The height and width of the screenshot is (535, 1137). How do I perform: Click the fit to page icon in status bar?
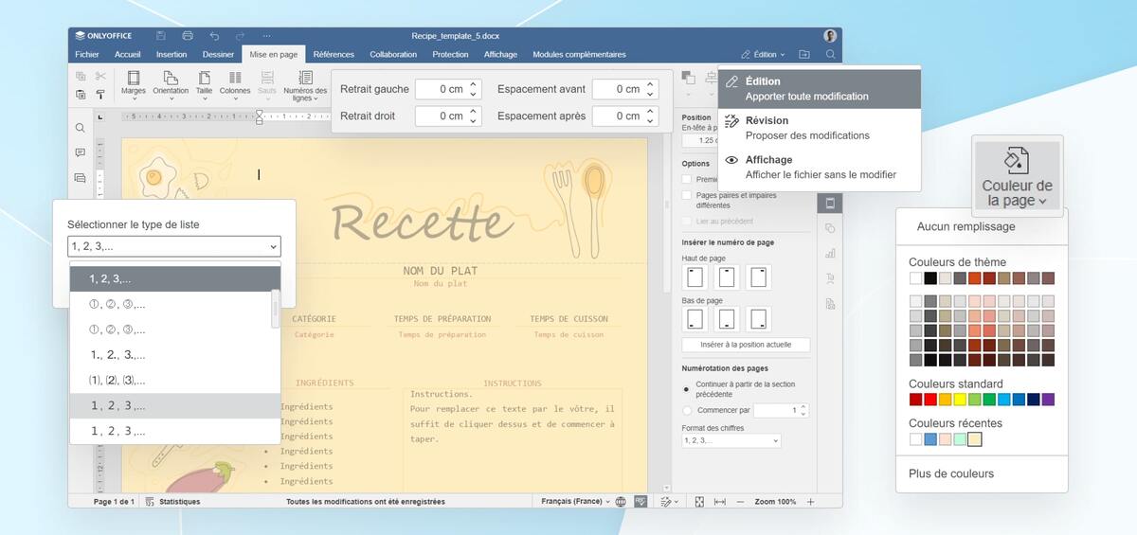(699, 501)
